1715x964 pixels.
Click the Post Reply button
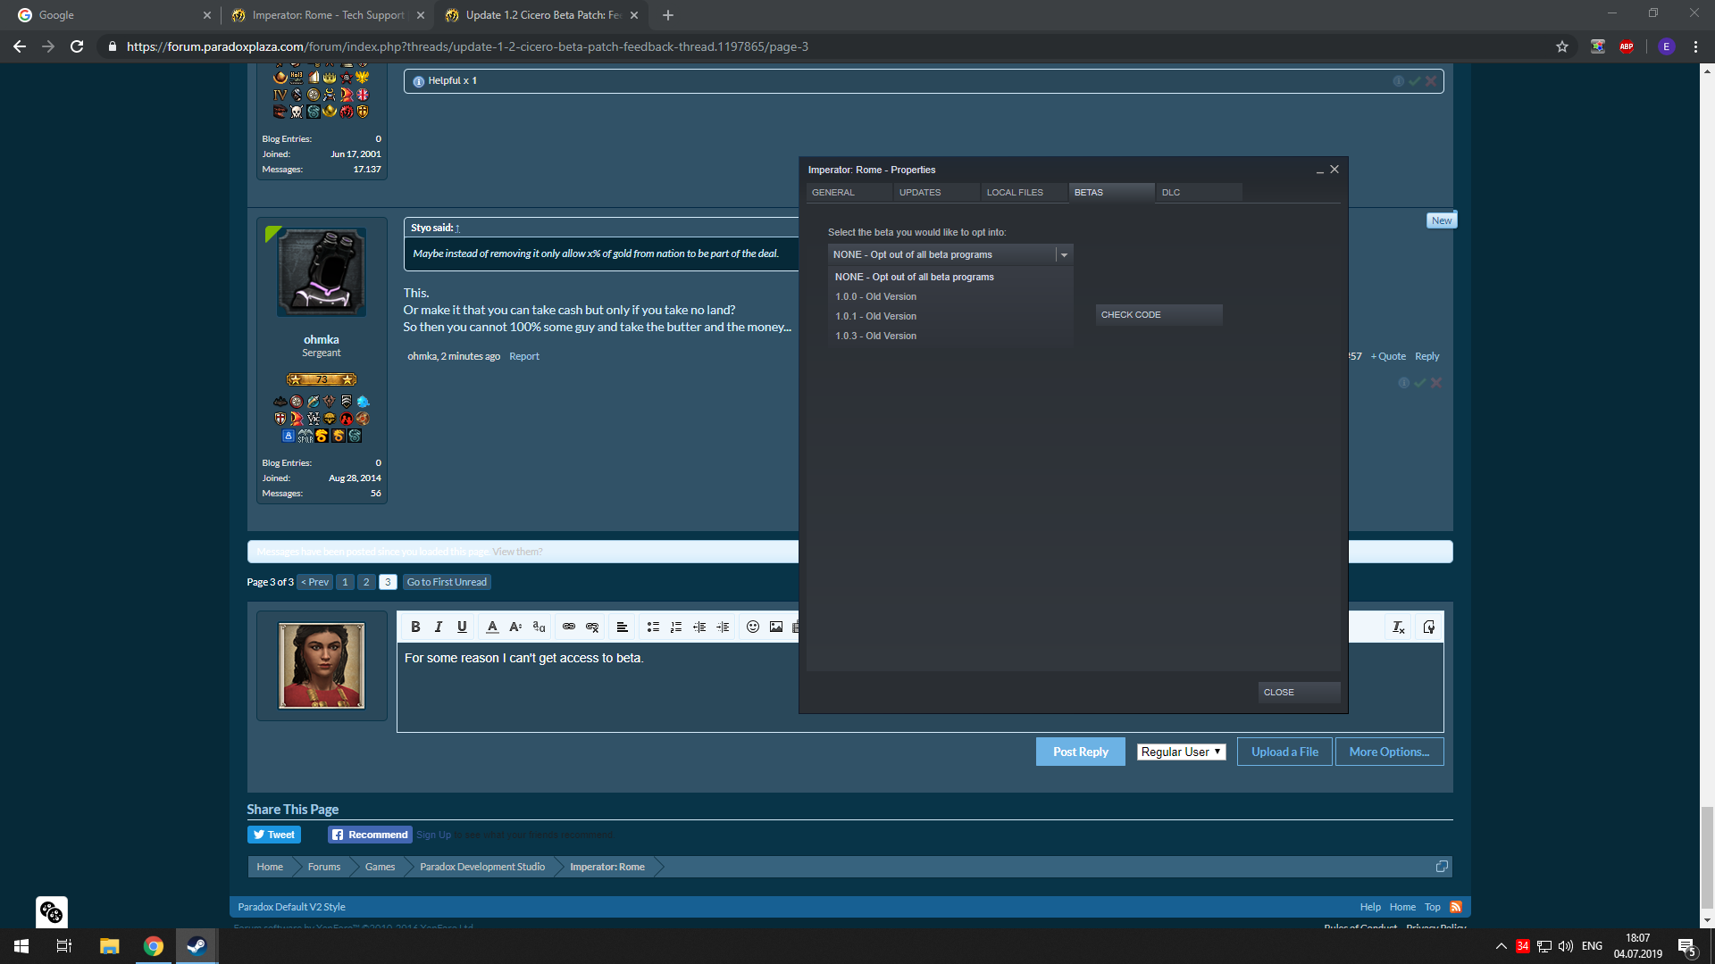1080,752
